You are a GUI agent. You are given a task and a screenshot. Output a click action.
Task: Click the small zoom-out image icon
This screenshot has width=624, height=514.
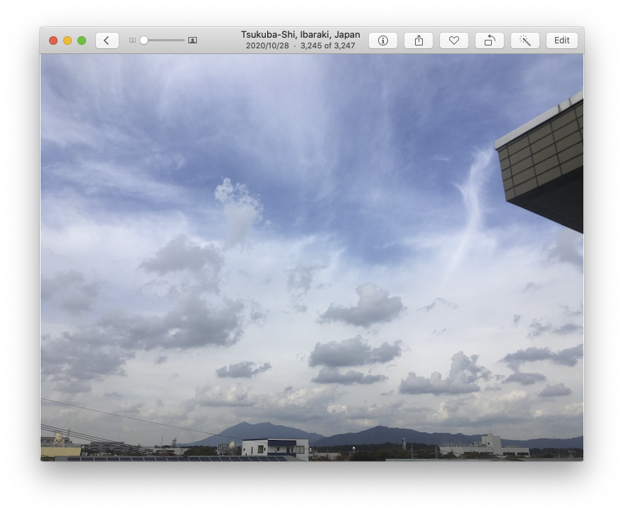(x=132, y=41)
